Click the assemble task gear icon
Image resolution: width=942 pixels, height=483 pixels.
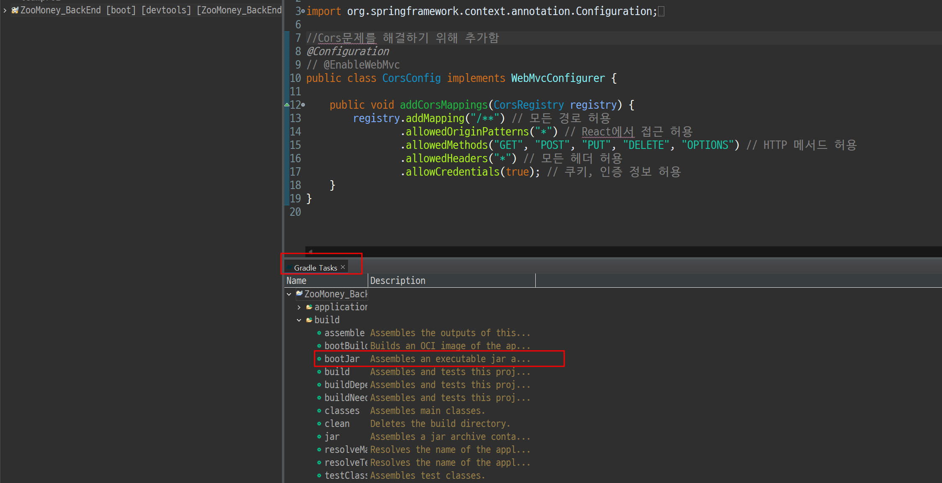319,333
